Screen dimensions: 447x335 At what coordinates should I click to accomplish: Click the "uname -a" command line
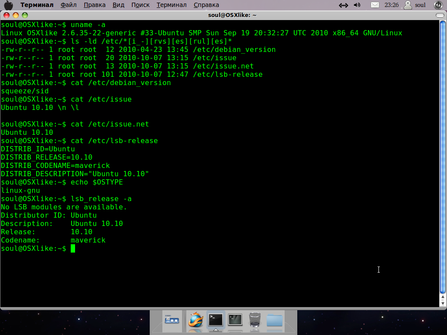[x=53, y=25]
